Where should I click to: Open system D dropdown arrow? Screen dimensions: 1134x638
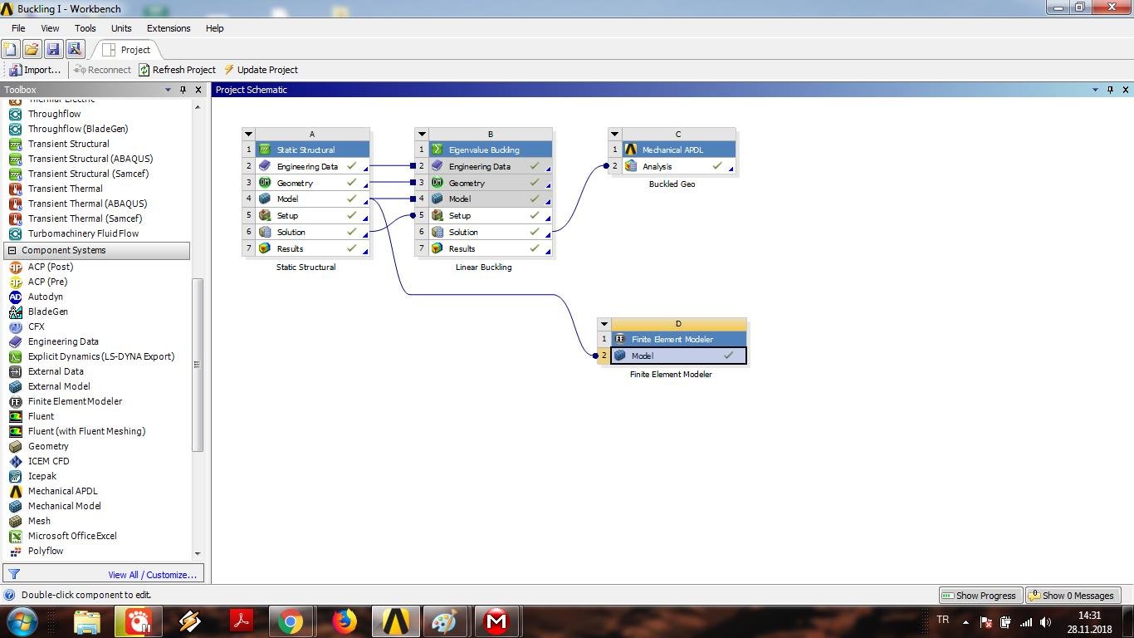[604, 324]
